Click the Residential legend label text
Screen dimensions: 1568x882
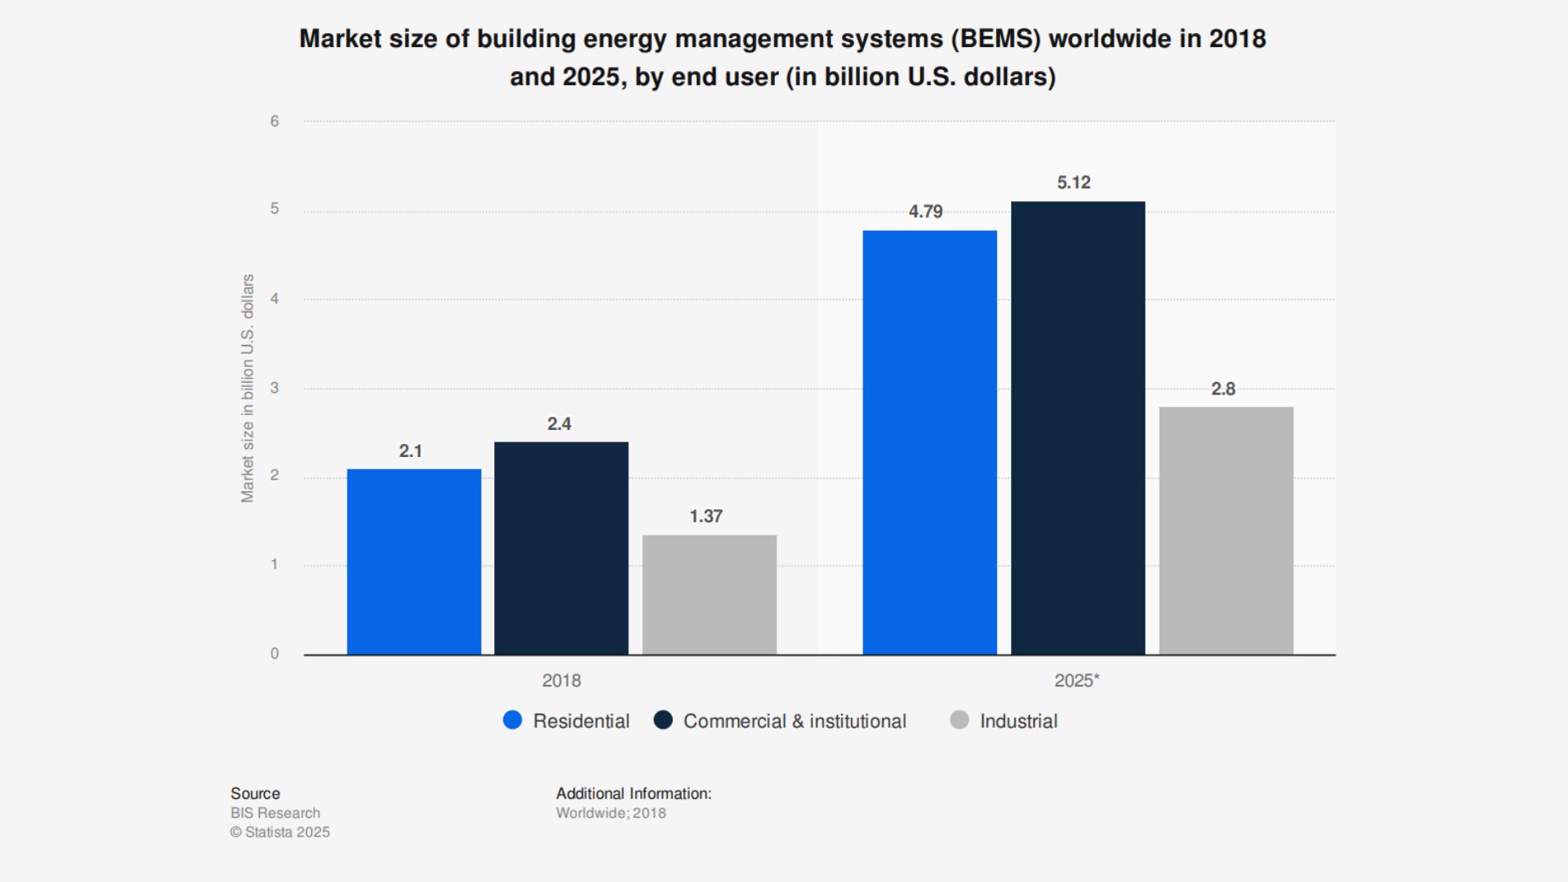[581, 721]
